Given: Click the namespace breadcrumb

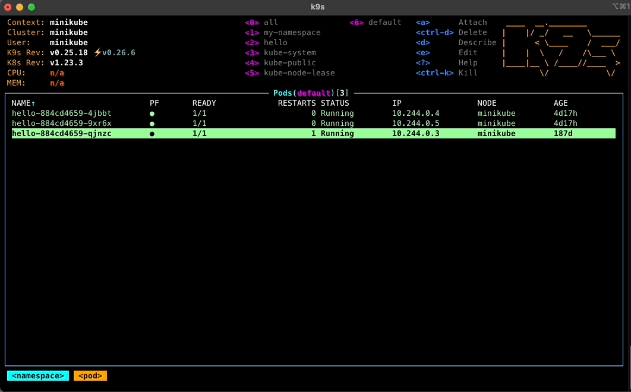Looking at the screenshot, I should tap(38, 375).
